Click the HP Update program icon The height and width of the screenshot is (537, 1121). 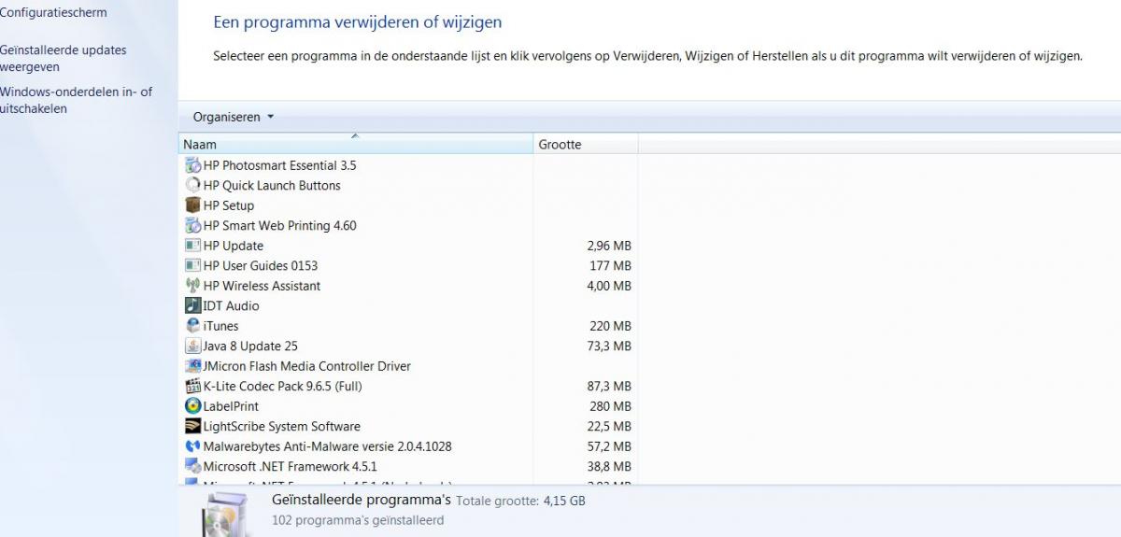[193, 246]
